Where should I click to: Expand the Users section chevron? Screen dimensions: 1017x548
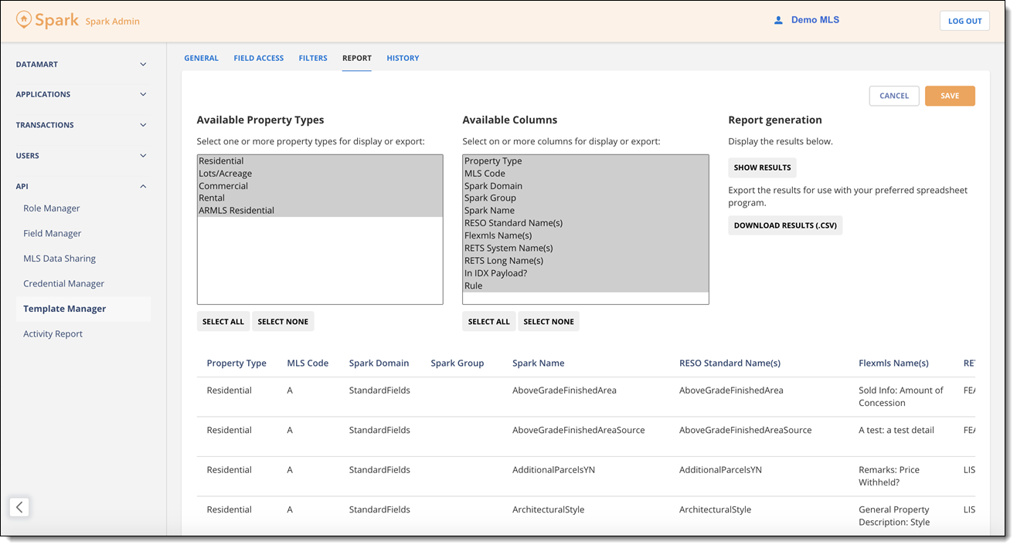[x=143, y=156]
